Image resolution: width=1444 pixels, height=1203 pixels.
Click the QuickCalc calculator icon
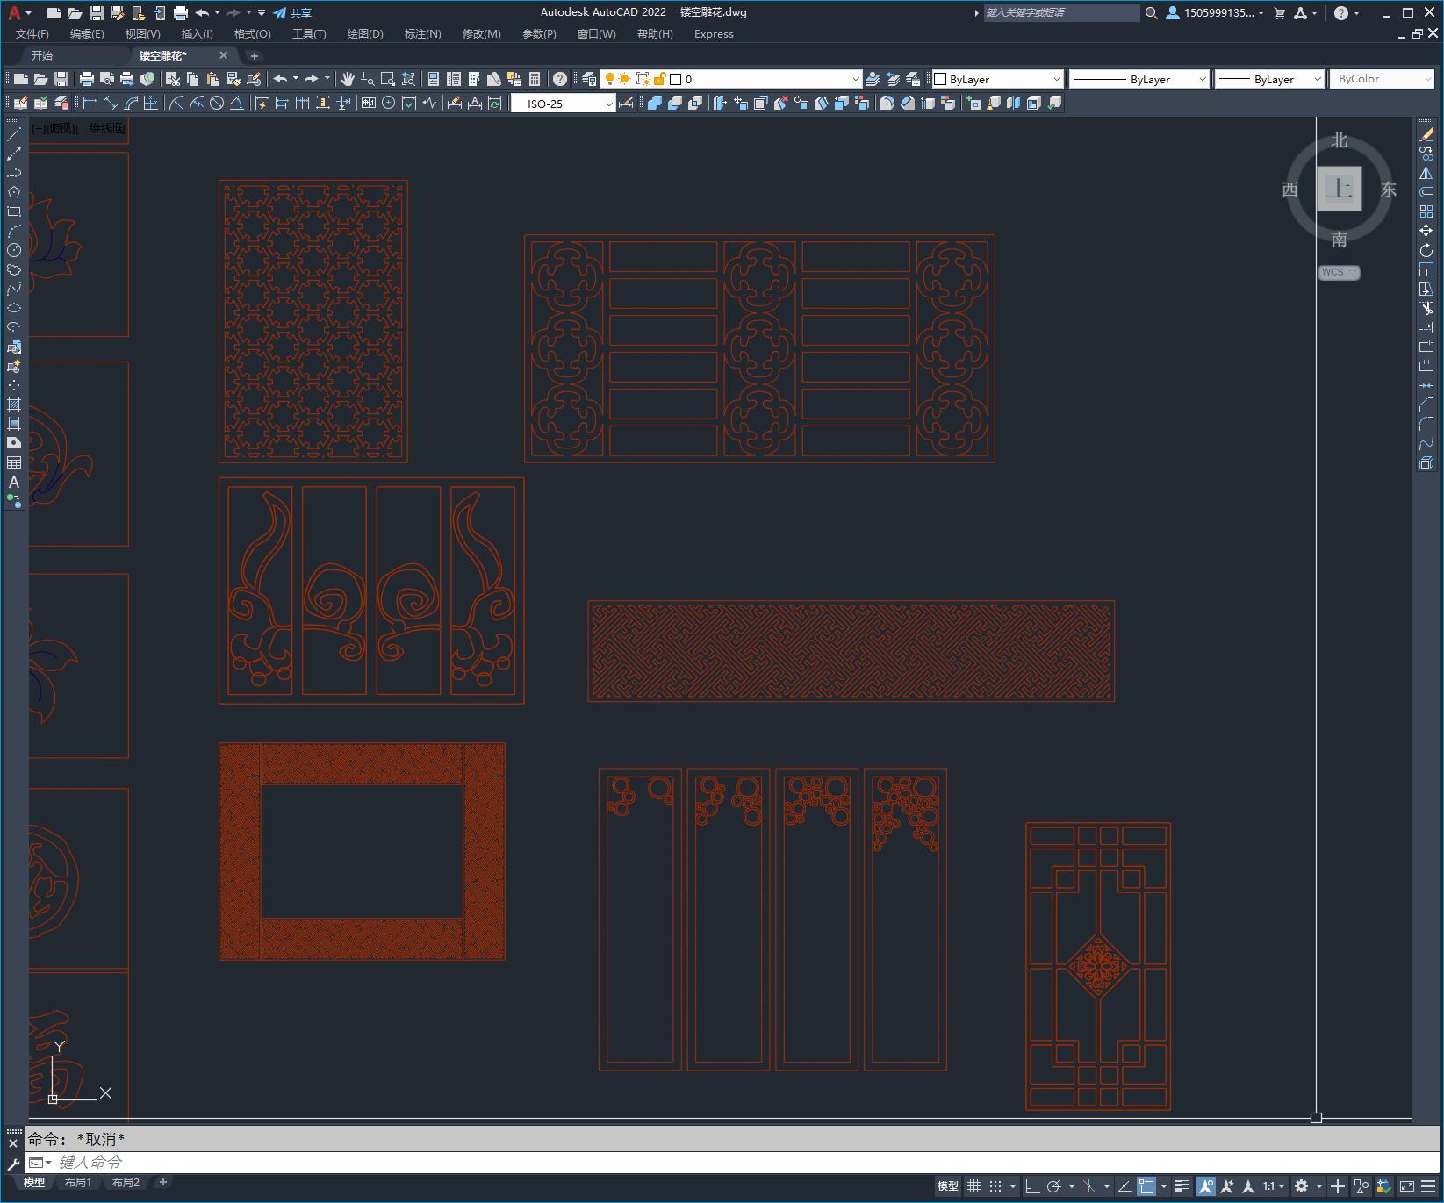pos(535,79)
